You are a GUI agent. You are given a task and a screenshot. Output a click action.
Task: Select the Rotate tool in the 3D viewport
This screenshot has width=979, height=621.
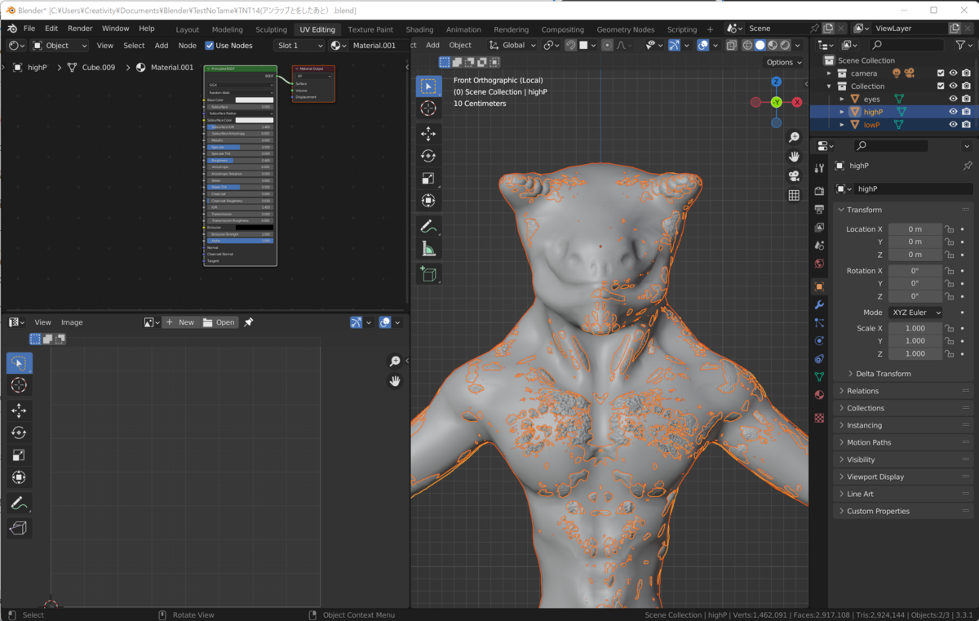click(428, 156)
